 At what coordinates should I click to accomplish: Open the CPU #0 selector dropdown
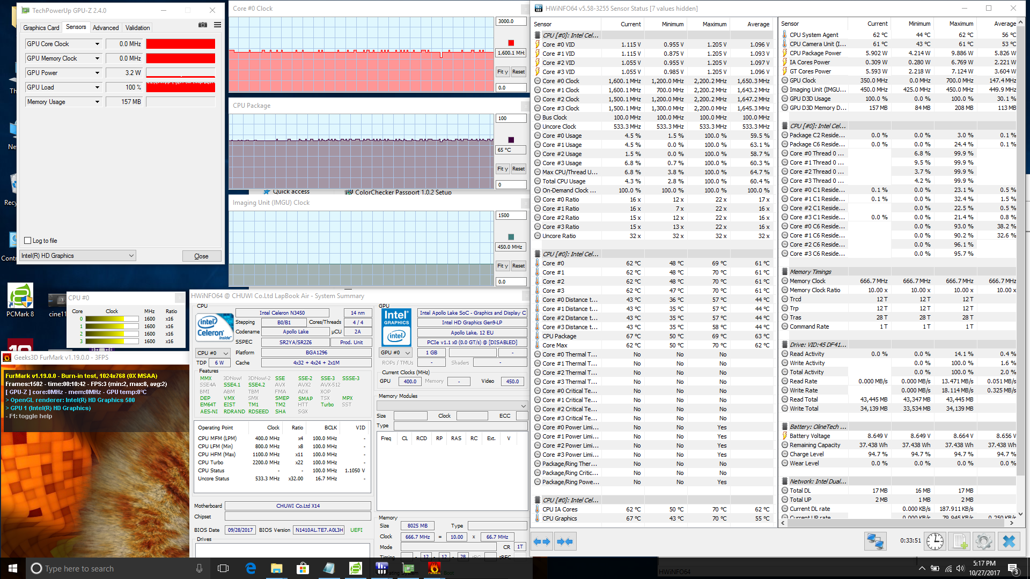213,353
